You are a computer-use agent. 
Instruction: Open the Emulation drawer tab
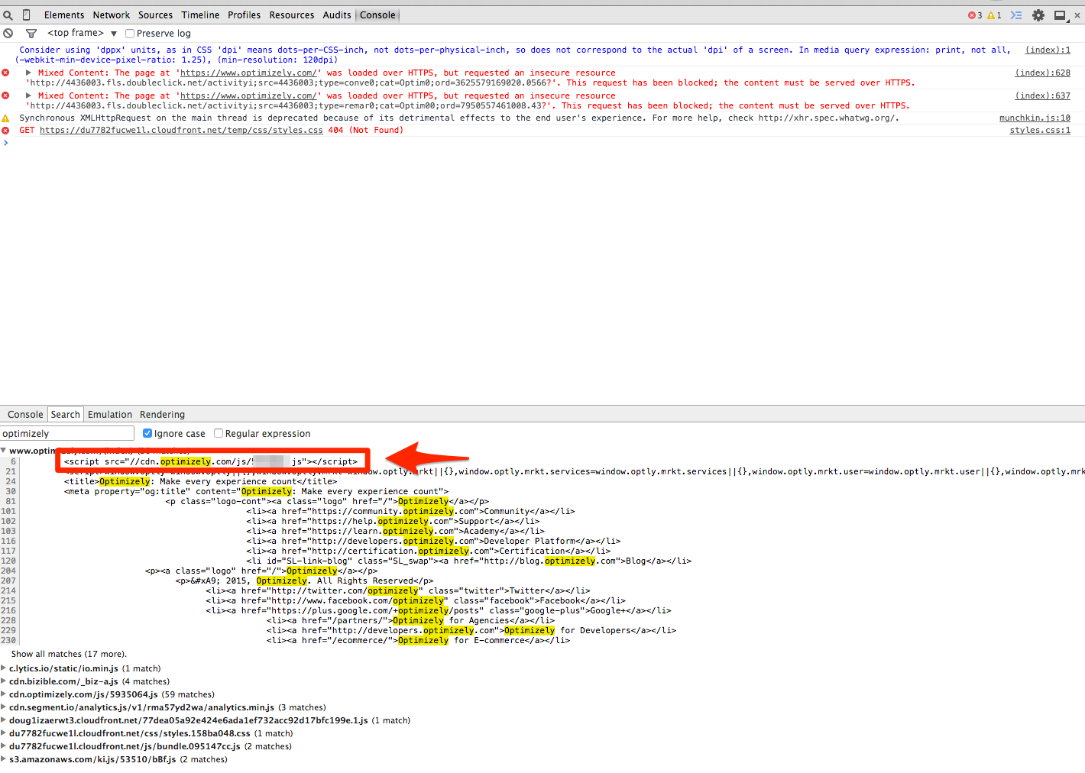tap(110, 415)
